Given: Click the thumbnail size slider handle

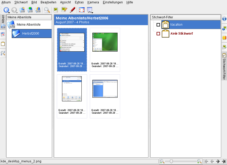Looking at the screenshot, I should click(171, 161).
